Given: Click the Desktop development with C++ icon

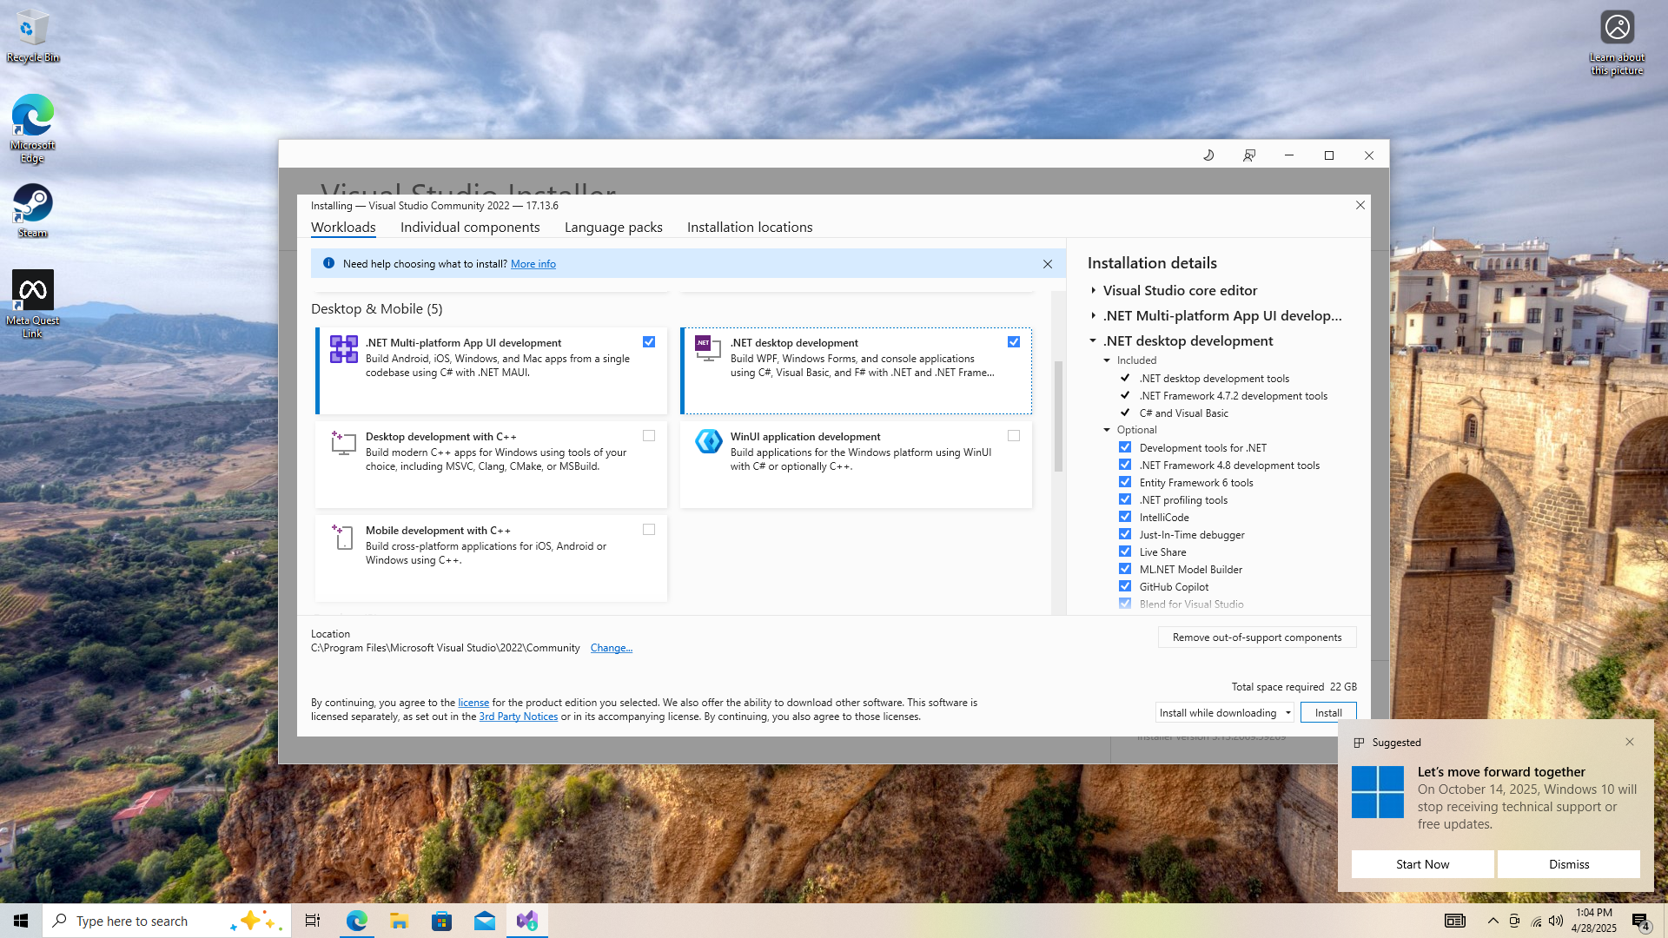Looking at the screenshot, I should (x=343, y=442).
